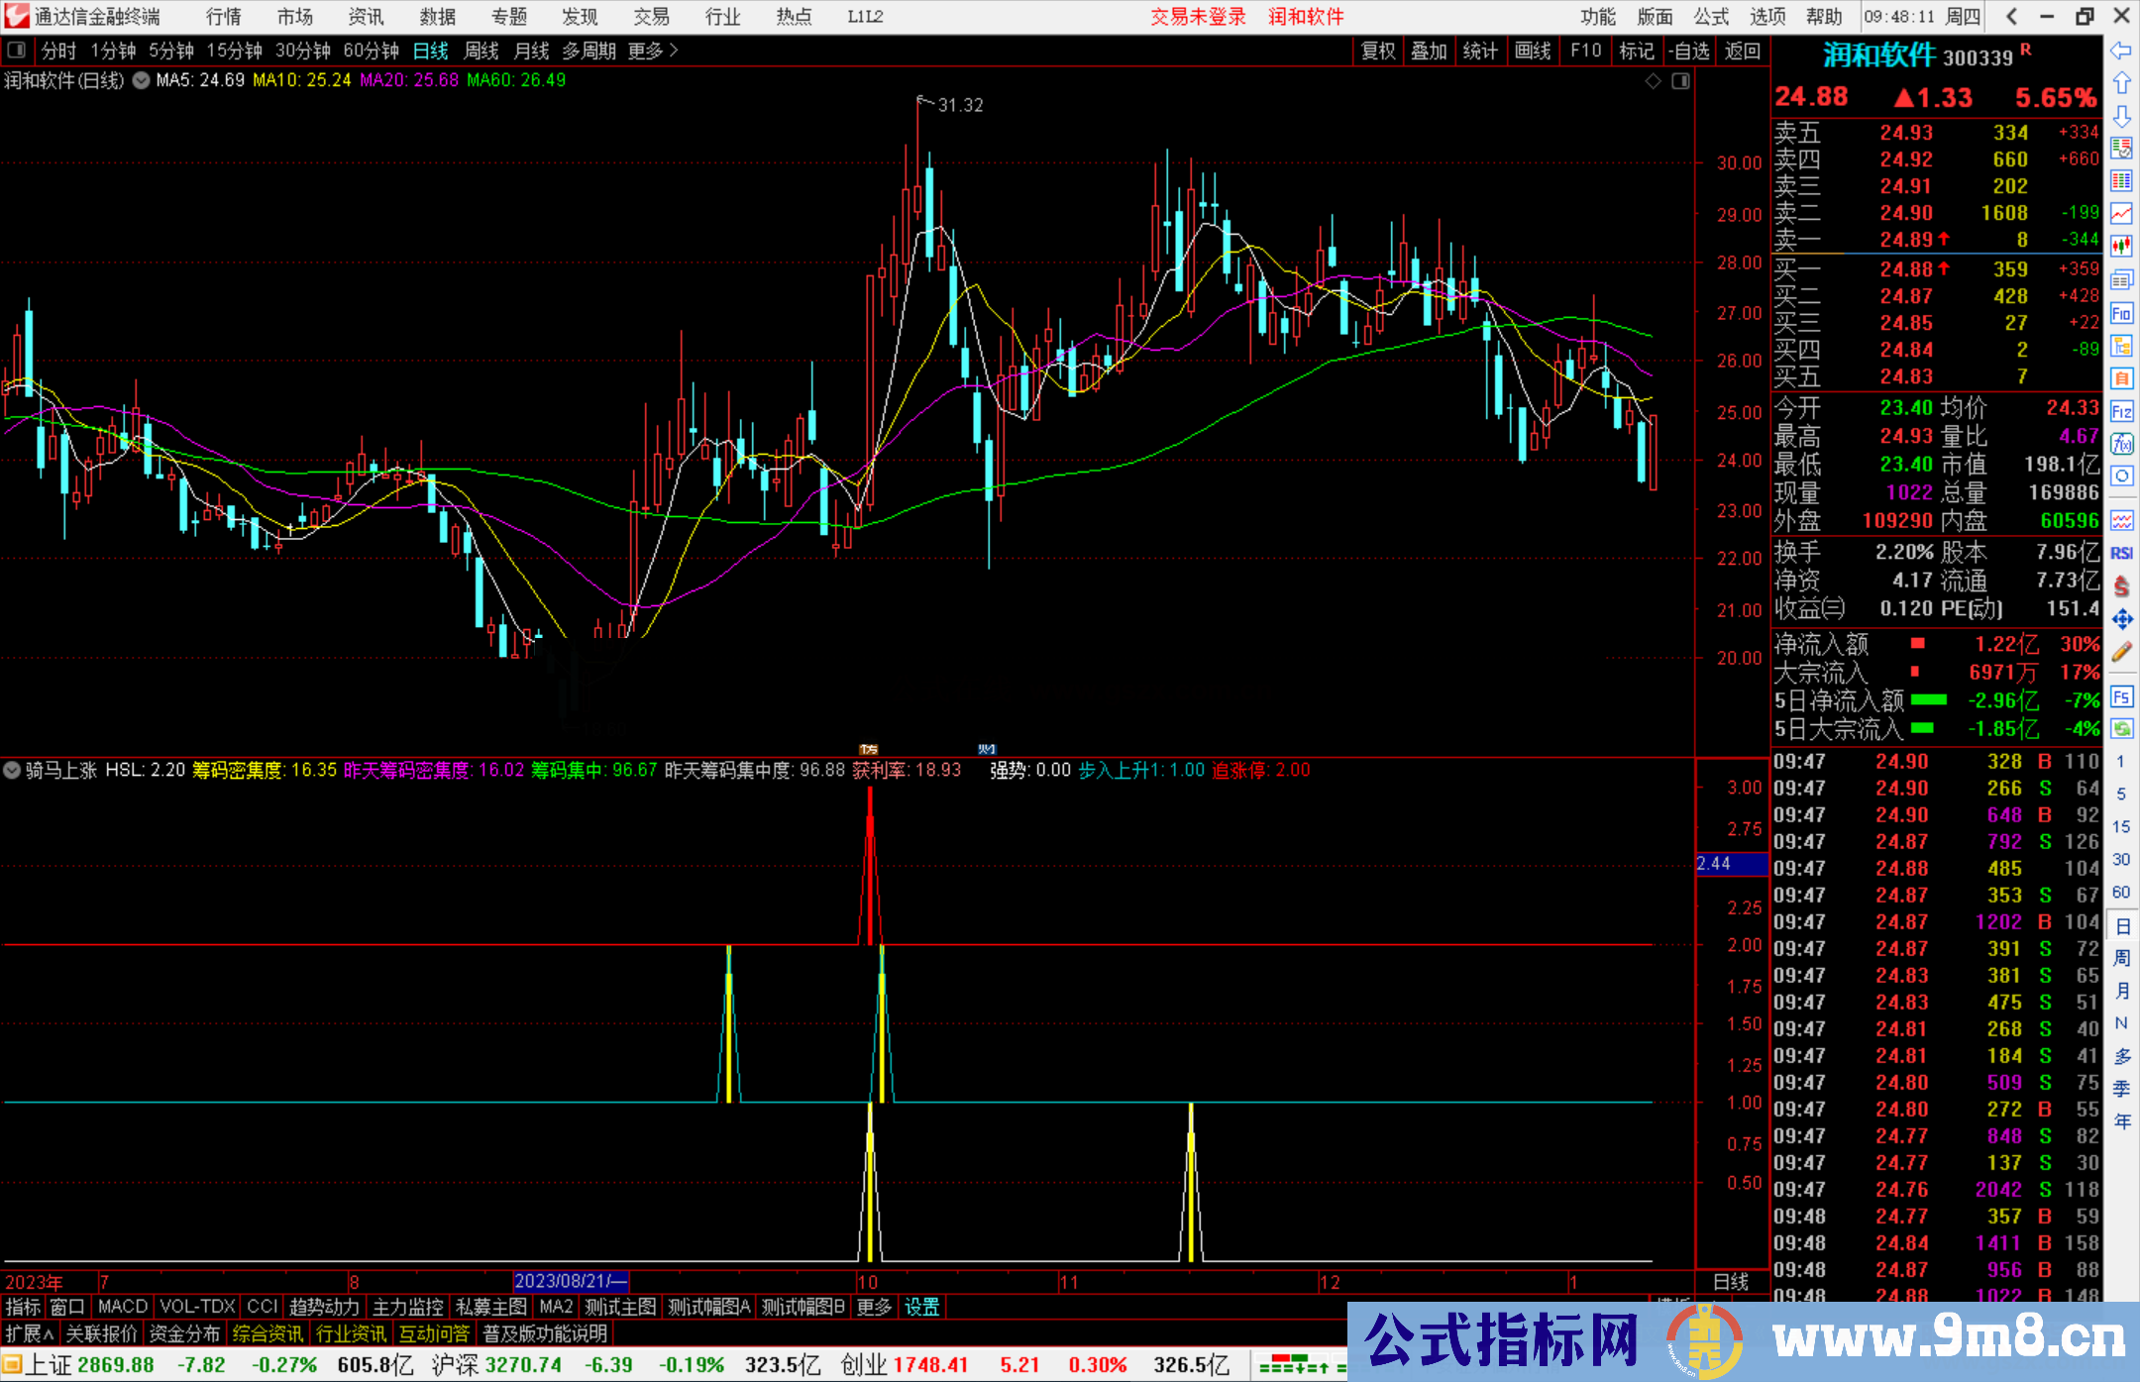Expand 更多 periods dropdown in period bar
This screenshot has height=1382, width=2140.
[x=645, y=51]
